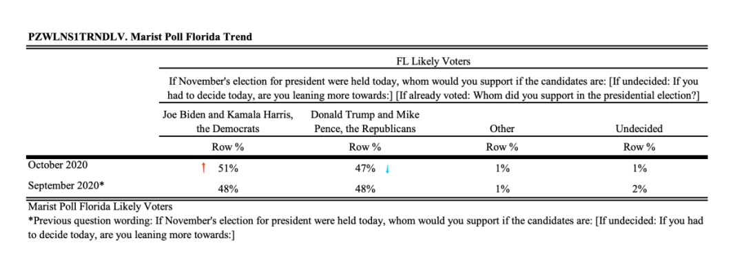
Task: Click the Other column header
Action: pyautogui.click(x=502, y=129)
